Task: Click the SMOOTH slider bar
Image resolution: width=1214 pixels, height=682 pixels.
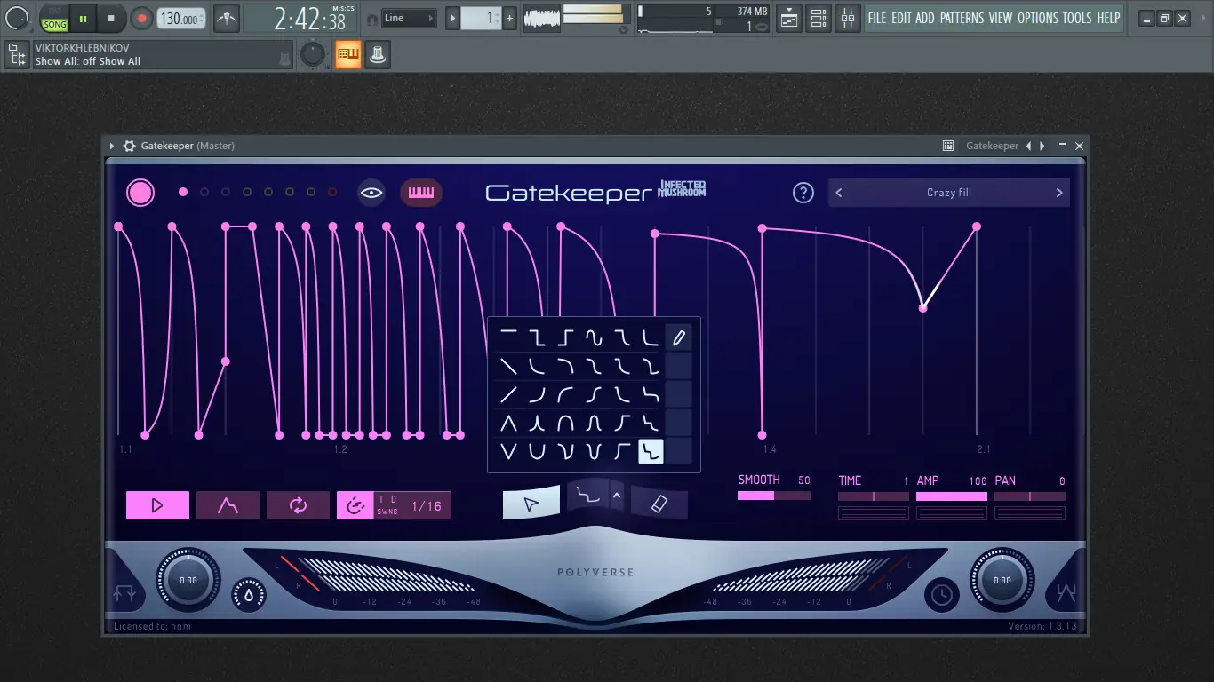Action: tap(774, 496)
